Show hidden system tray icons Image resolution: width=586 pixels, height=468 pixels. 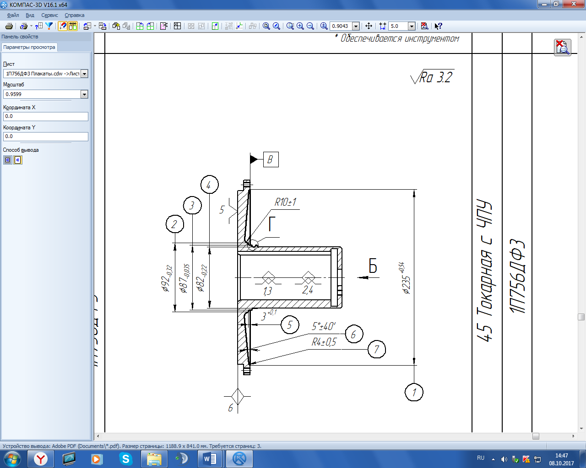493,459
